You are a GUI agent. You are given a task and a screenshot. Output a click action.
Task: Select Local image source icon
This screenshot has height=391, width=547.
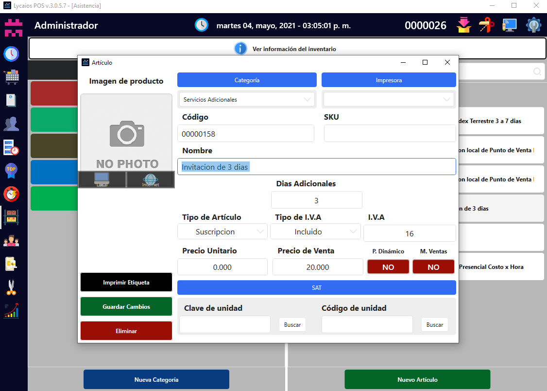pyautogui.click(x=102, y=179)
